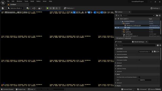Viewport: 162px width, 91px height.
Task: Open viewport options hamburger menu
Action: [x=2, y=12]
